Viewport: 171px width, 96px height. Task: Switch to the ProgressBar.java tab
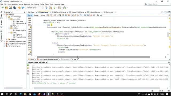[95, 12]
